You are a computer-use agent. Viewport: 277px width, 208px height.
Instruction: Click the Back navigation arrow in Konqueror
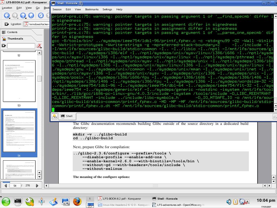tap(6, 15)
